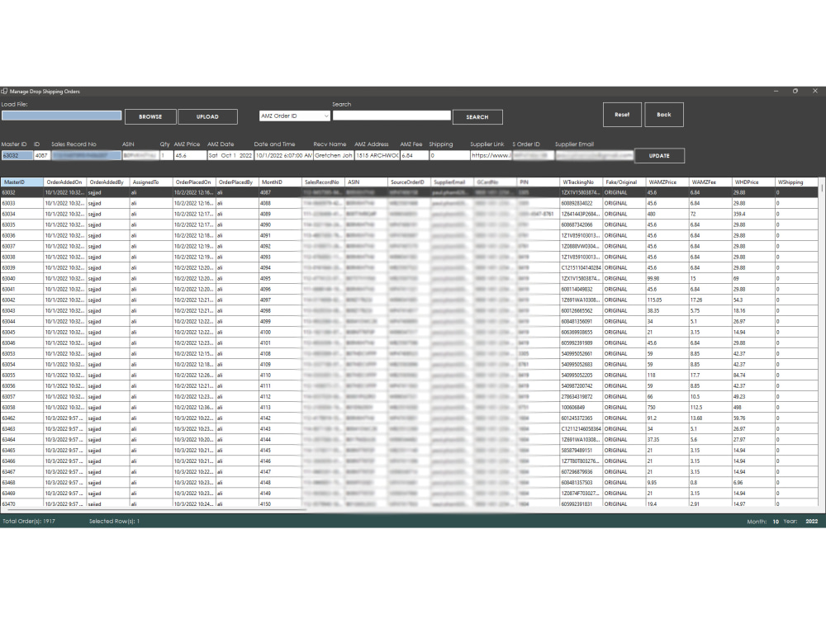Click MonthID cell 4100
This screenshot has width=826, height=619.
pyautogui.click(x=280, y=332)
